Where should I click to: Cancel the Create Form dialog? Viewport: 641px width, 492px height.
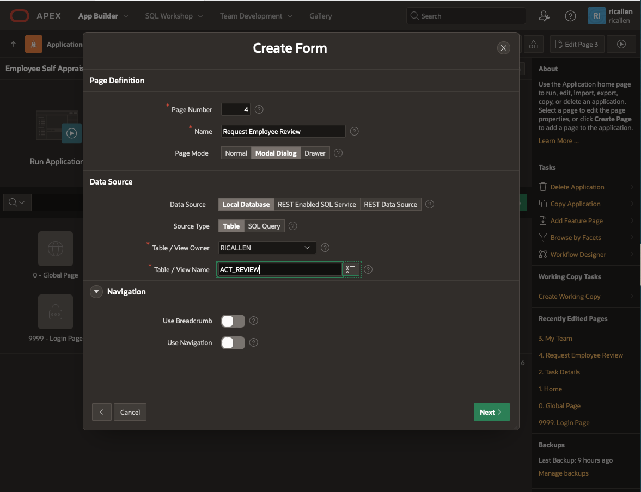click(x=130, y=412)
